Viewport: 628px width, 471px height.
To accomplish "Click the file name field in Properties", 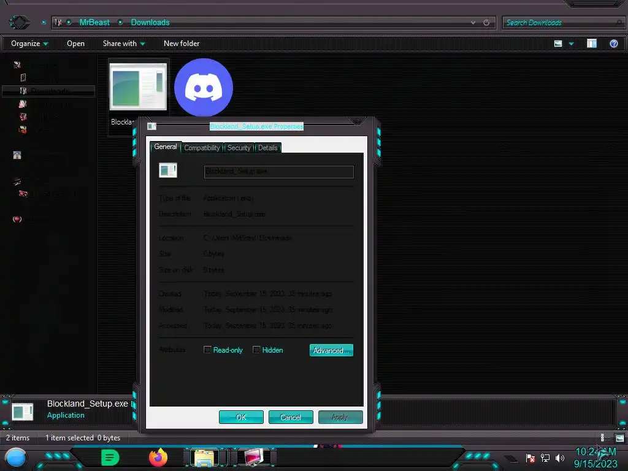I will tap(279, 172).
